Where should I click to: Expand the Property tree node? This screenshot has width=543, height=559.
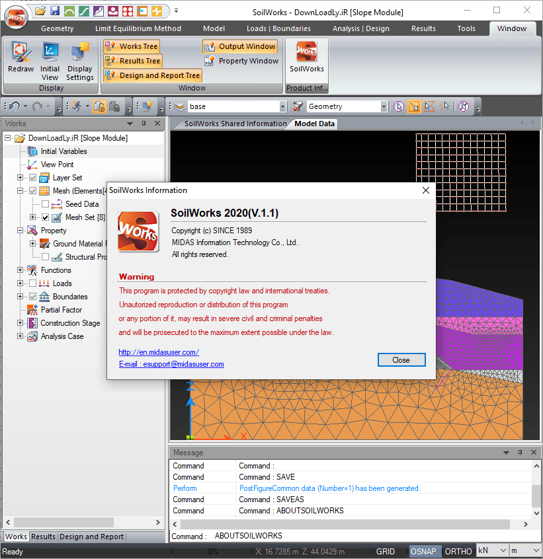(21, 230)
